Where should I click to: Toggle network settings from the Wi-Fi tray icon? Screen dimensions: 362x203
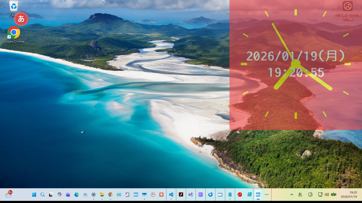coord(320,195)
